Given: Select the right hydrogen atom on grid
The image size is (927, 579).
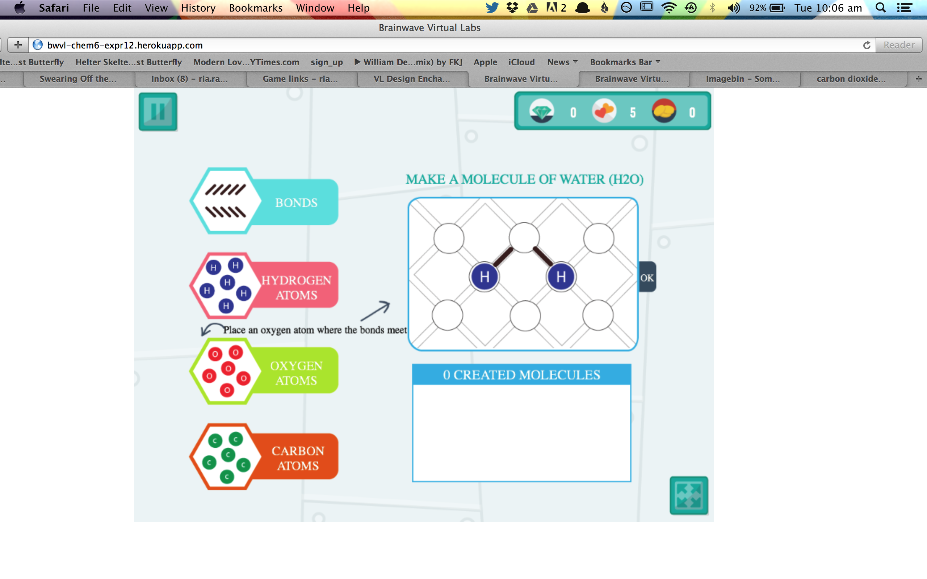Looking at the screenshot, I should (x=561, y=276).
